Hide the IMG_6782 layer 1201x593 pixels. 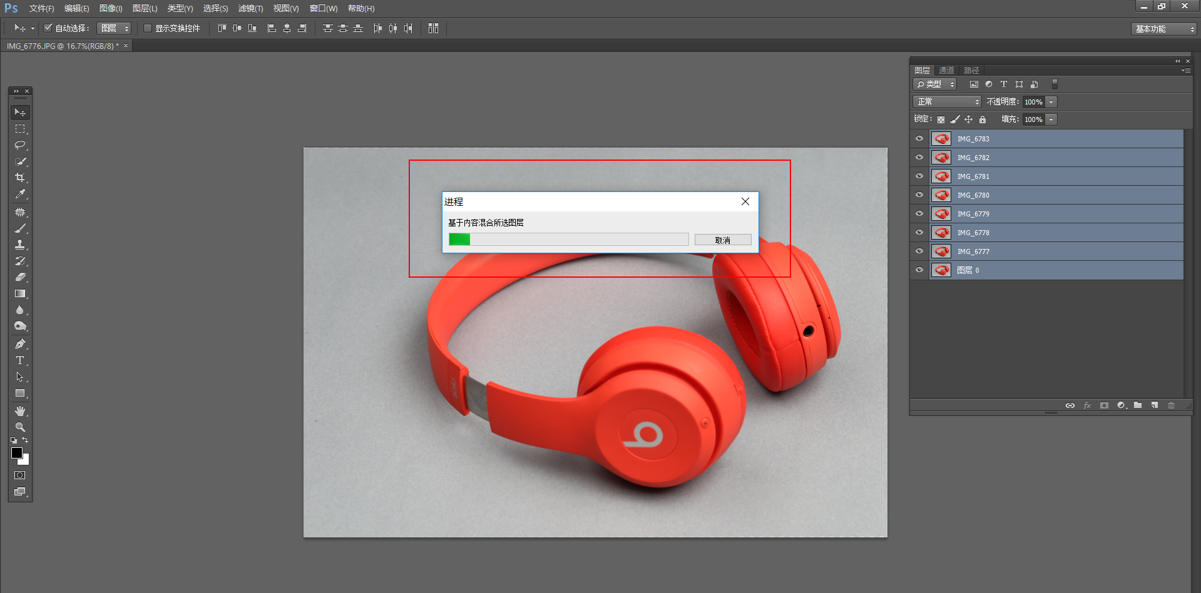click(x=919, y=158)
